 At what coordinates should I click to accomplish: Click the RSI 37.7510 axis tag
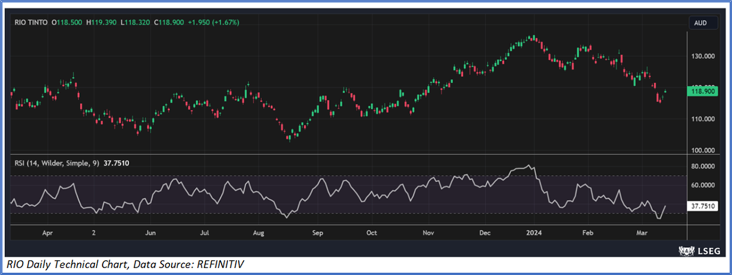tap(703, 206)
